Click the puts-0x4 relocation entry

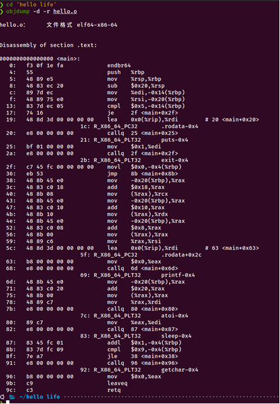(175, 140)
